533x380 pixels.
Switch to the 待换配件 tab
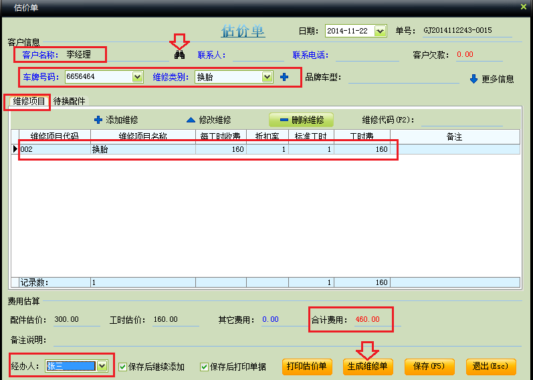coord(70,101)
